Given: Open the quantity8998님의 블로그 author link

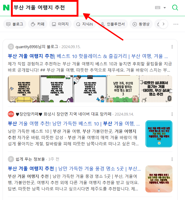Looking at the screenshot, I should pyautogui.click(x=37, y=47).
